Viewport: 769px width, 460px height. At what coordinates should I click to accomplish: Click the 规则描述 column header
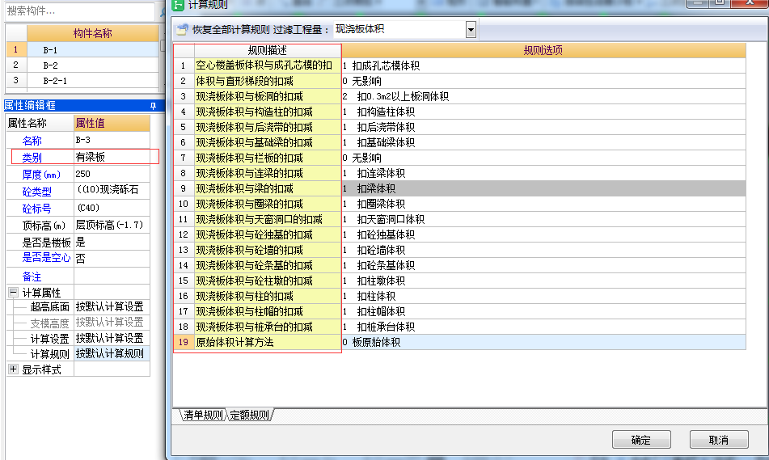[x=268, y=50]
